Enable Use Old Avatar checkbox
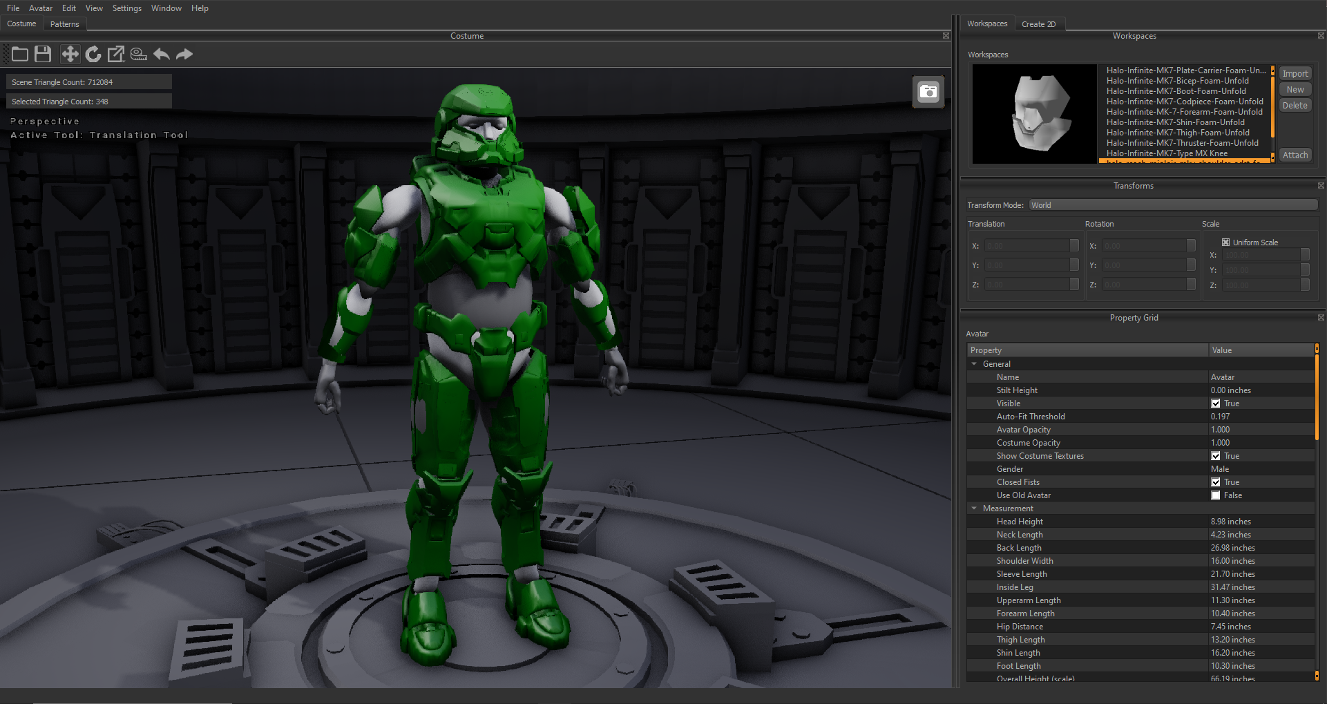 coord(1216,495)
